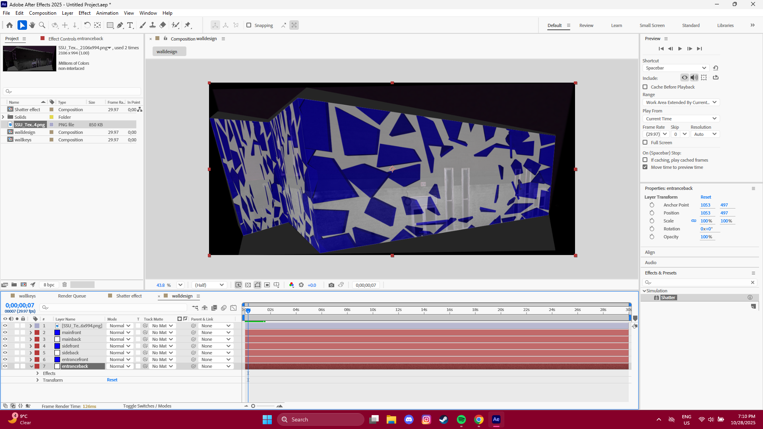Open the Composition menu
This screenshot has height=429, width=763.
pos(42,13)
